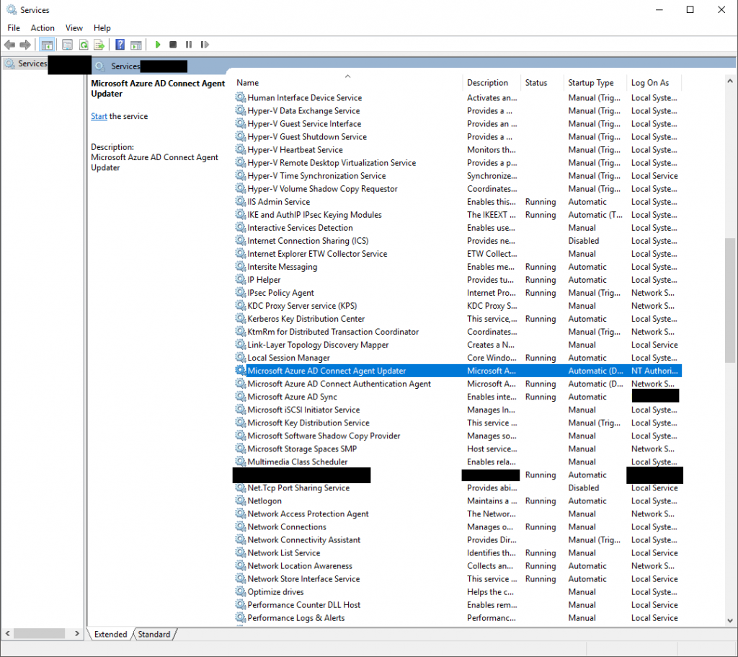Open Help via the blue question mark icon
Viewport: 738px width, 657px height.
[120, 45]
